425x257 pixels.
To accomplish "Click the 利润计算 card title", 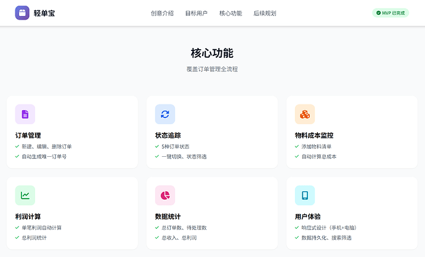I will (28, 216).
